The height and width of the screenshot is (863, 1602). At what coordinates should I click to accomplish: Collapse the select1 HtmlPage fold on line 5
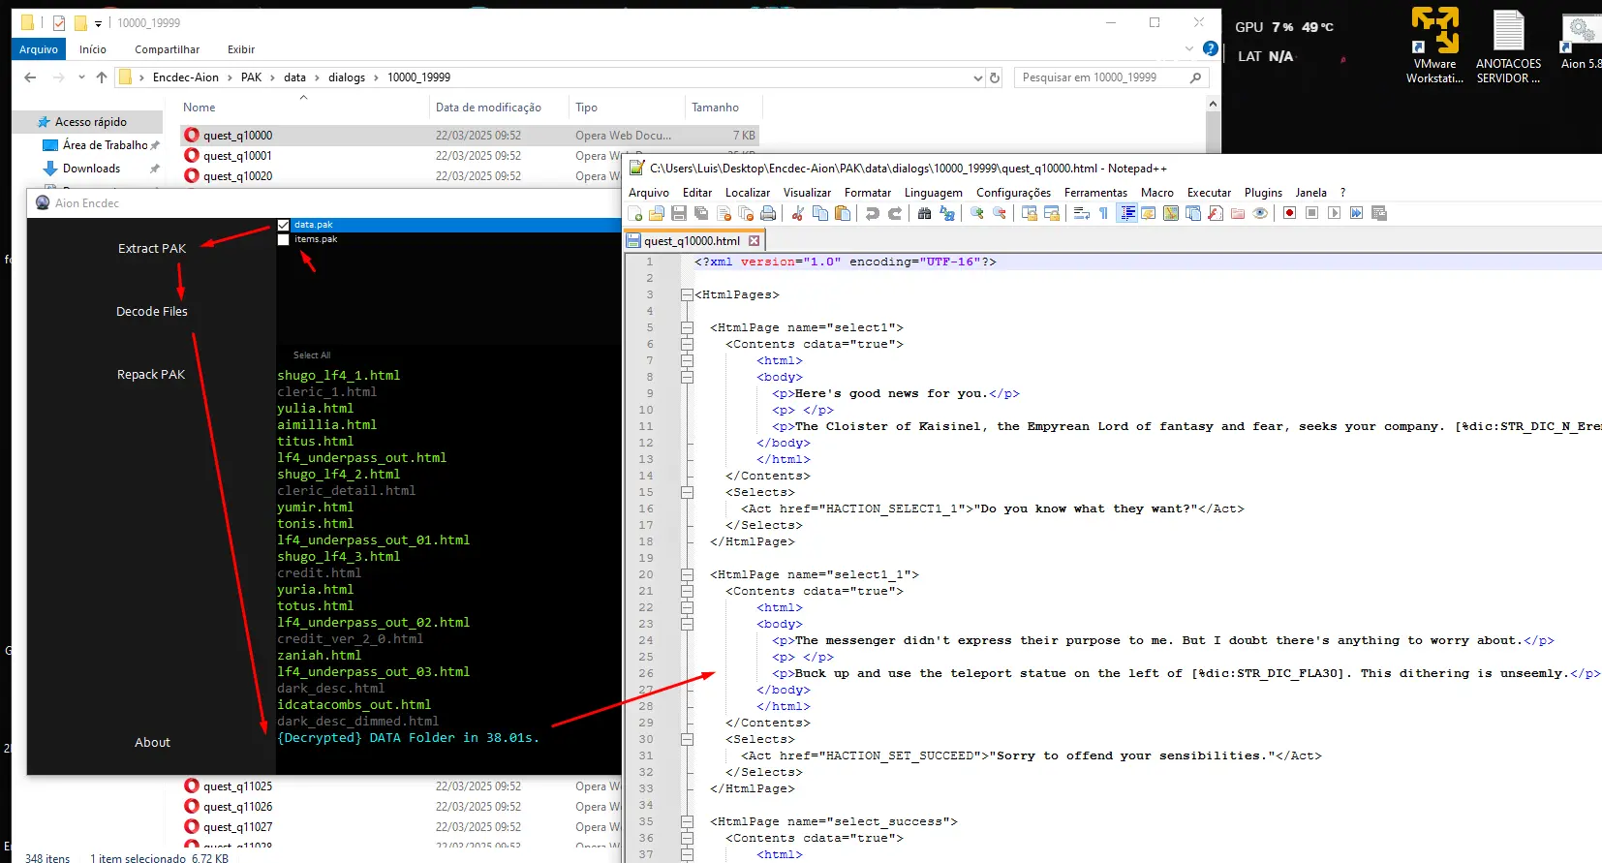pyautogui.click(x=687, y=327)
